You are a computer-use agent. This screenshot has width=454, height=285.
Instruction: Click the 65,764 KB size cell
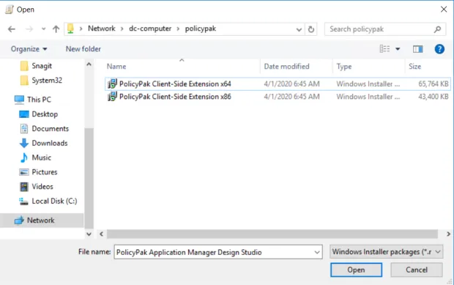pos(433,84)
